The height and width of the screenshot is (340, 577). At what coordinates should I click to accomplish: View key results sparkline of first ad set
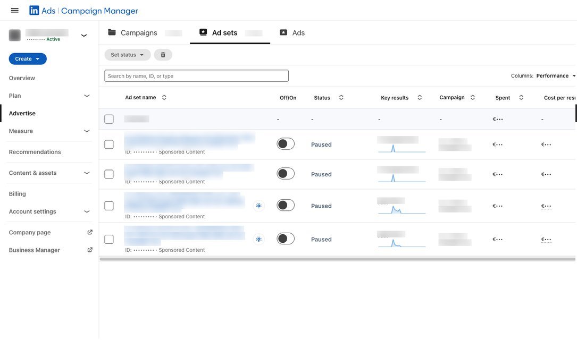pos(402,149)
